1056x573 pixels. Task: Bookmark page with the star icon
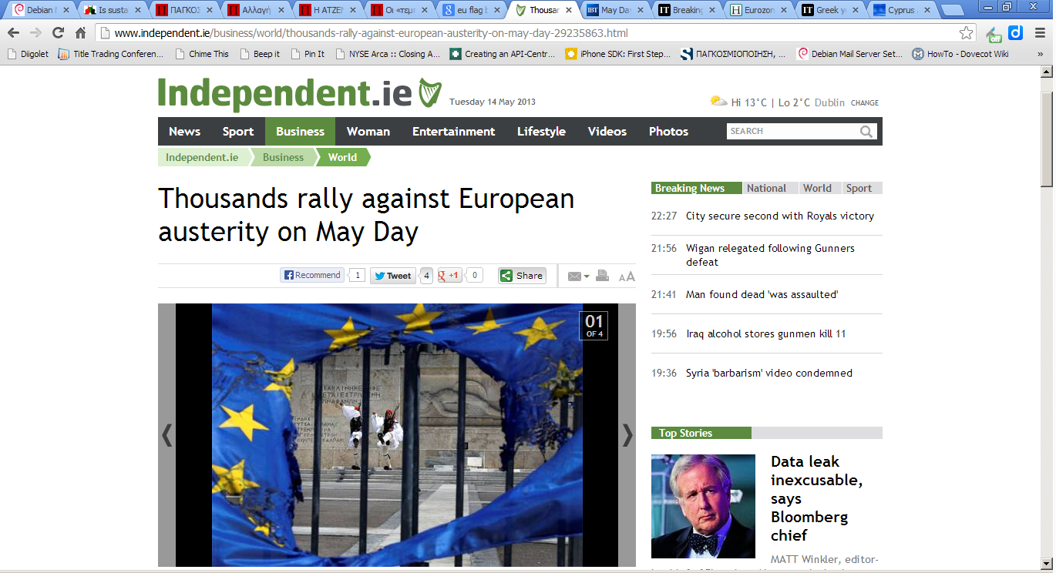pos(966,33)
